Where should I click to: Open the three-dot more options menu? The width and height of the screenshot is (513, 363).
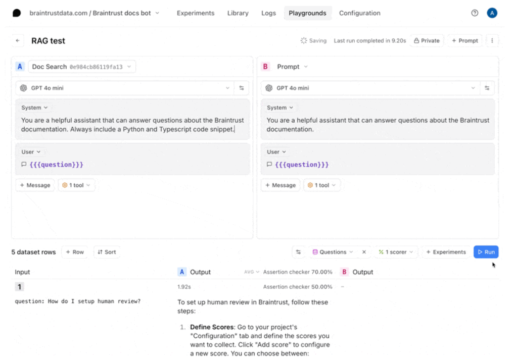click(492, 41)
